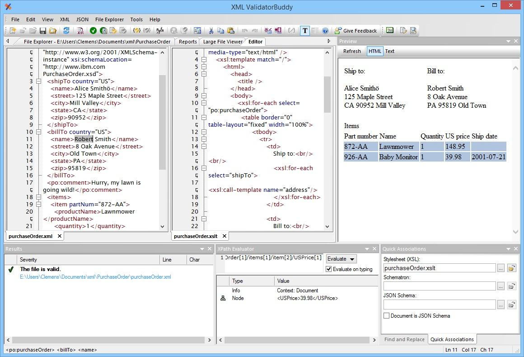524x357 pixels.
Task: Toggle HTML preview mode button
Action: click(x=374, y=51)
